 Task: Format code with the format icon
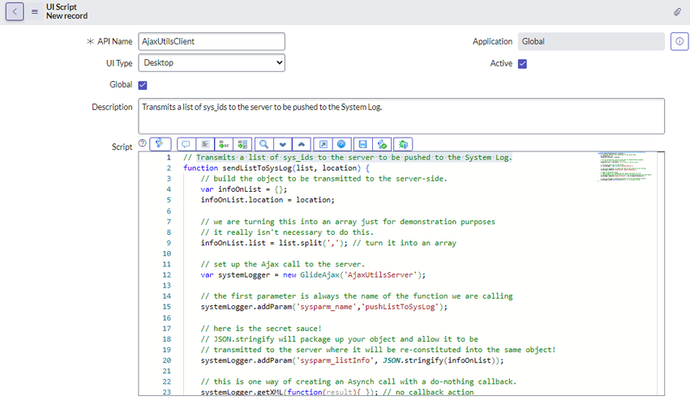205,144
